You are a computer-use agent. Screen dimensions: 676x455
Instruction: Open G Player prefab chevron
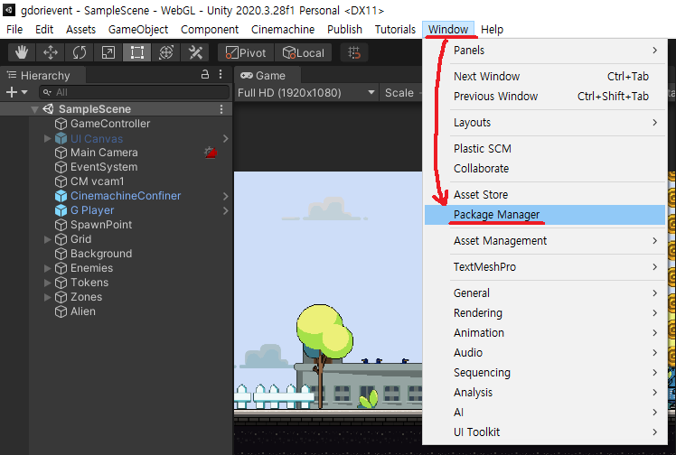pyautogui.click(x=225, y=211)
